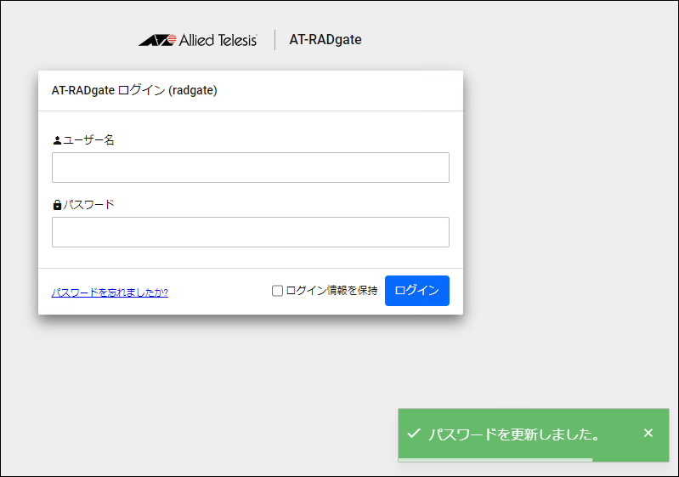Enable the ログイン情報を保持 checkbox
The height and width of the screenshot is (477, 679).
[277, 291]
